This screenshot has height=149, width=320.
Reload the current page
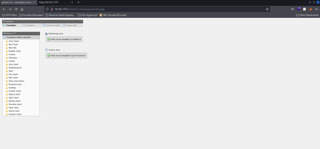[16, 9]
